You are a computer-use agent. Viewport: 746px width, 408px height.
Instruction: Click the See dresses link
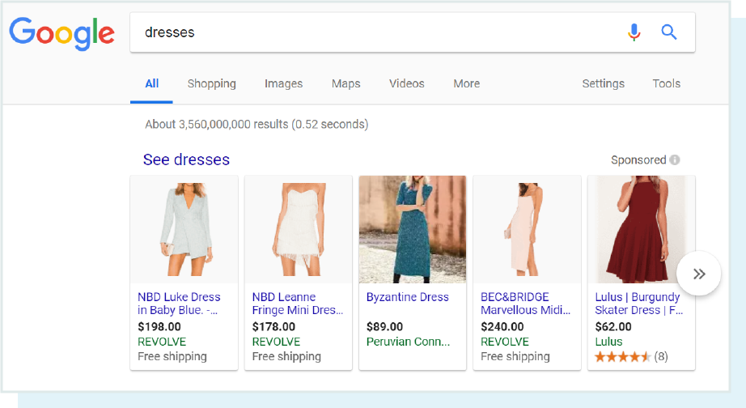186,159
